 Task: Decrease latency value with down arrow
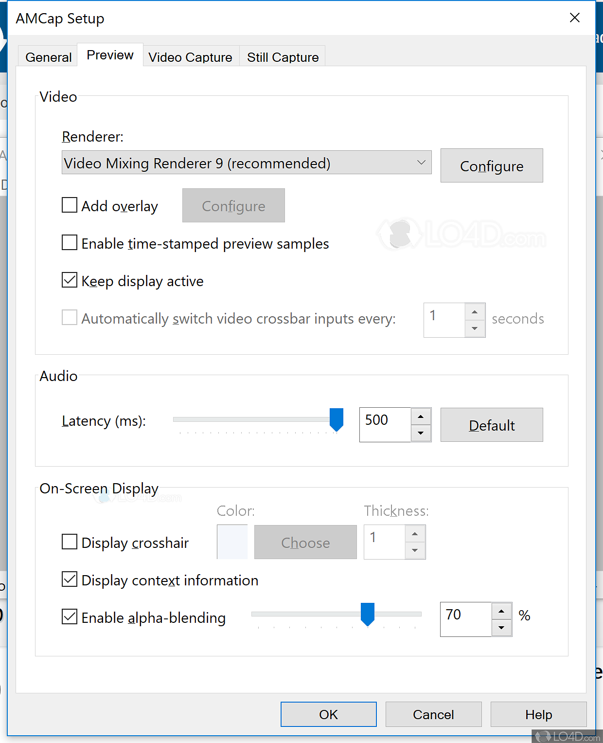(x=421, y=433)
